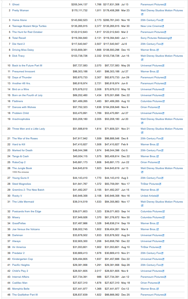
Task: Click external link icon in Air America row
Action: 160,247
